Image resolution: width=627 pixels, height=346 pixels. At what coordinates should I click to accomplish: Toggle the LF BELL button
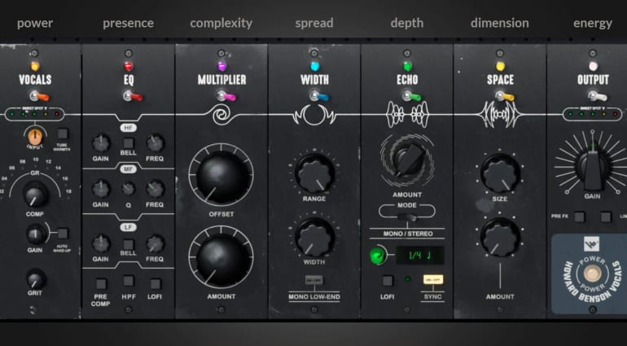(x=128, y=244)
